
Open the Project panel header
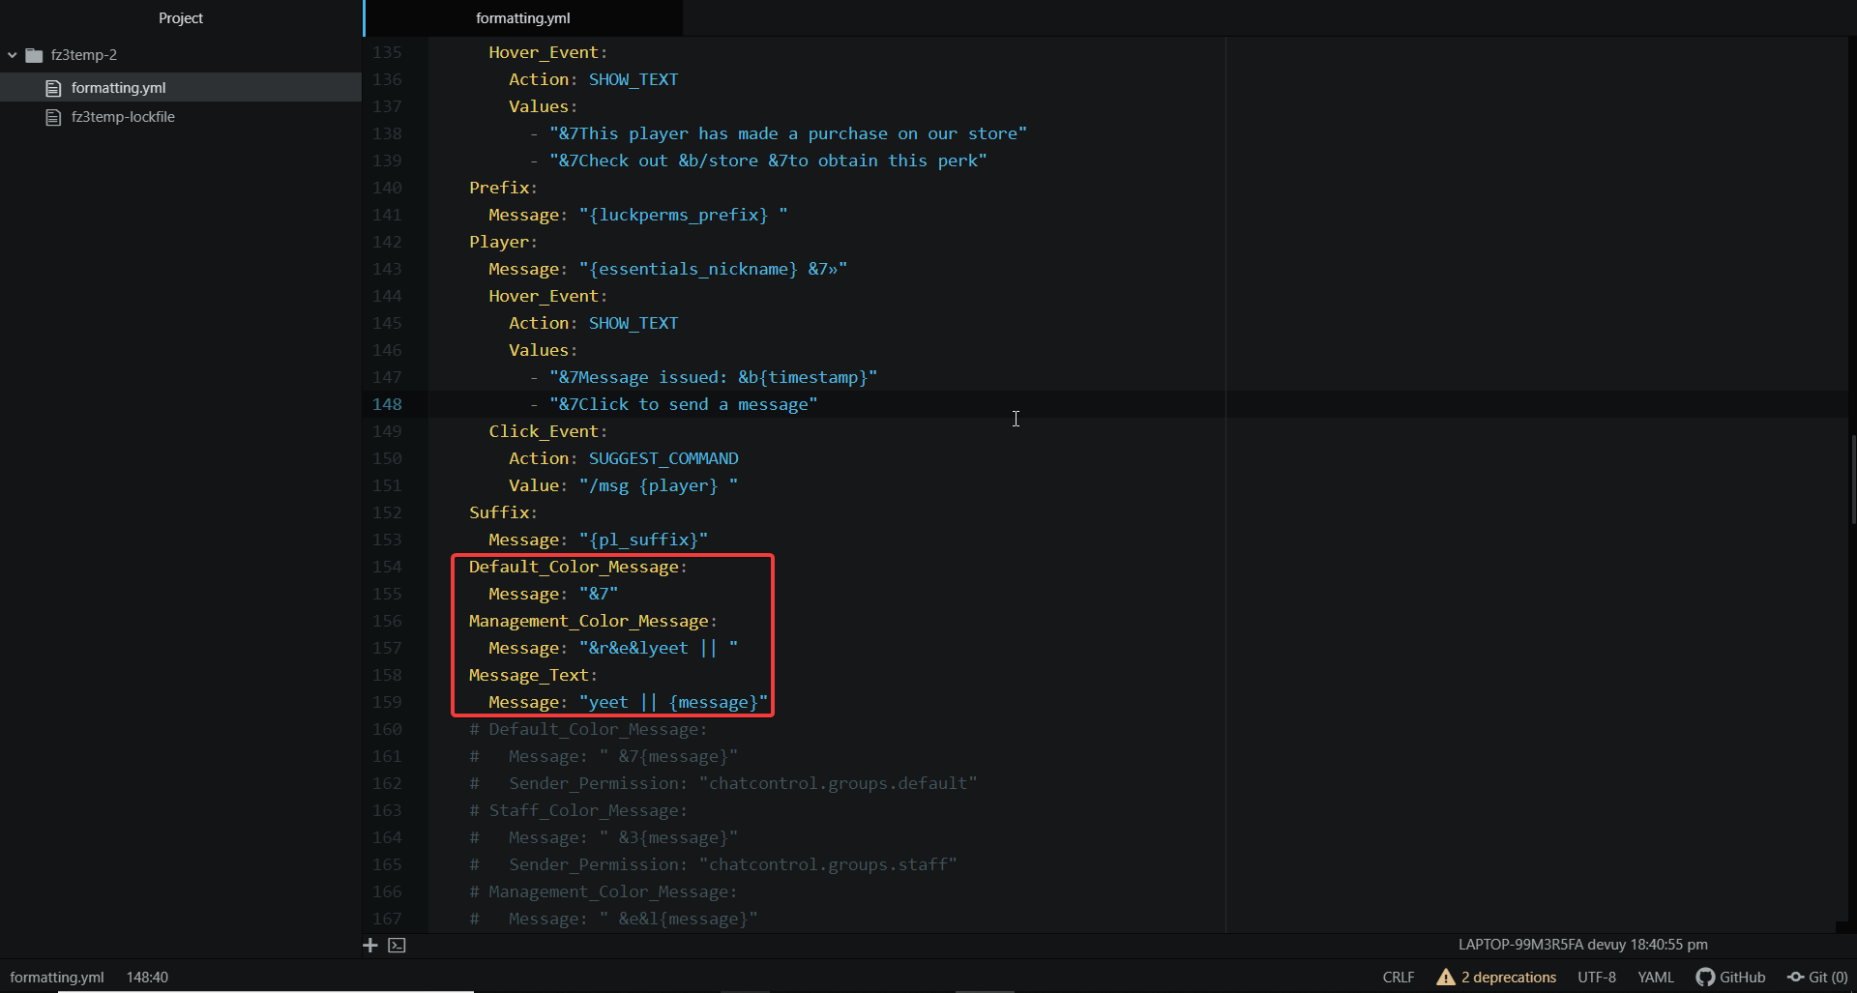[181, 17]
